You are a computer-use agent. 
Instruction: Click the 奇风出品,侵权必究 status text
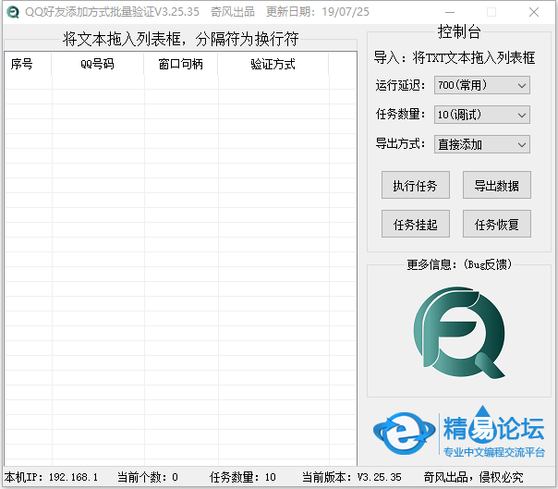[473, 477]
